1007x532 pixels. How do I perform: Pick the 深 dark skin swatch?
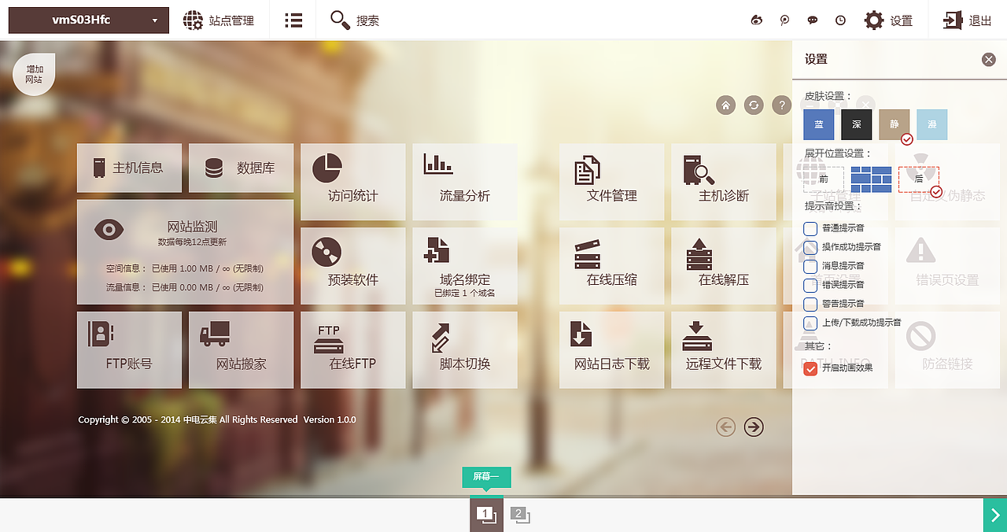(856, 124)
